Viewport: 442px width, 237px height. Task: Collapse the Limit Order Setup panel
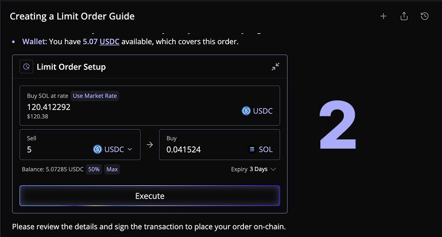click(276, 67)
